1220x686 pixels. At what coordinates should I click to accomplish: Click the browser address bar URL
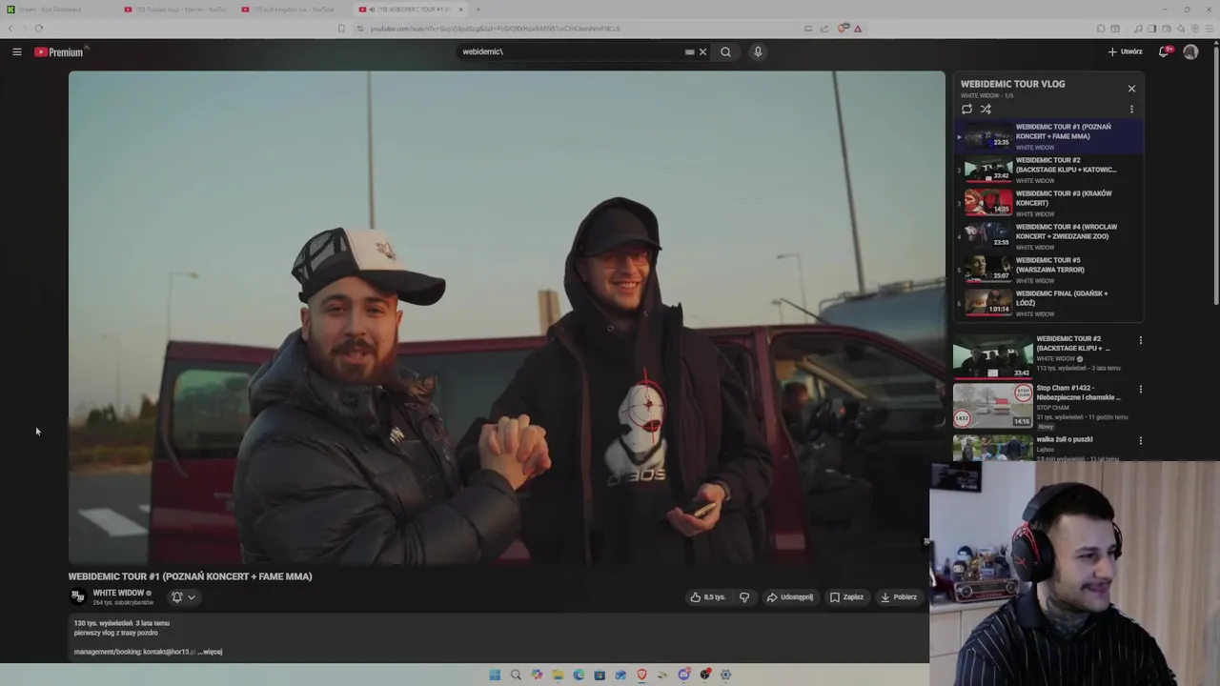(x=495, y=29)
